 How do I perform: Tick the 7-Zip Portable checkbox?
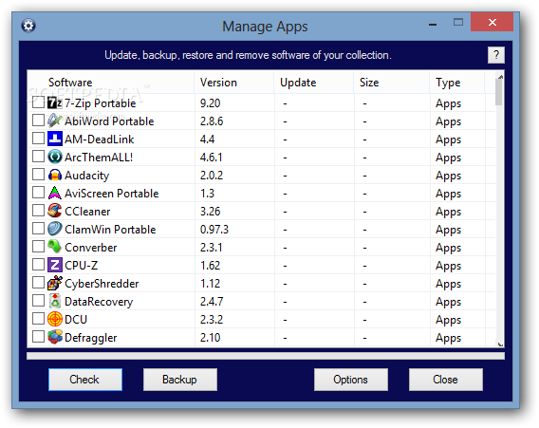click(x=38, y=102)
